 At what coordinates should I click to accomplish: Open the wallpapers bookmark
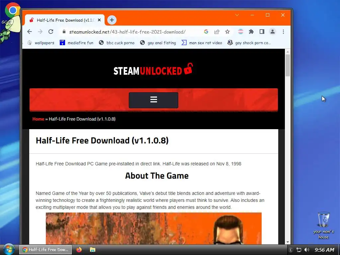41,43
